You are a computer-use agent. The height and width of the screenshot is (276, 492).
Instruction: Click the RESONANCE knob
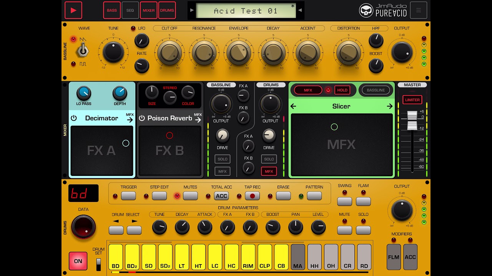pyautogui.click(x=204, y=53)
